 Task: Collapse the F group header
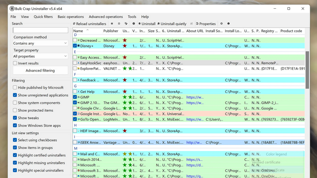point(75,74)
